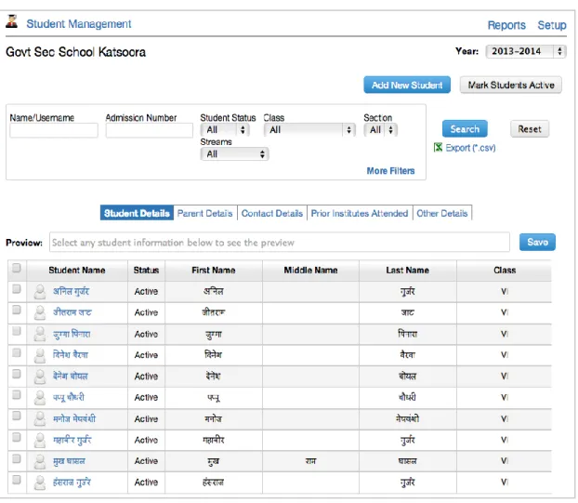
Task: Switch to Contact Details tab
Action: tap(272, 213)
